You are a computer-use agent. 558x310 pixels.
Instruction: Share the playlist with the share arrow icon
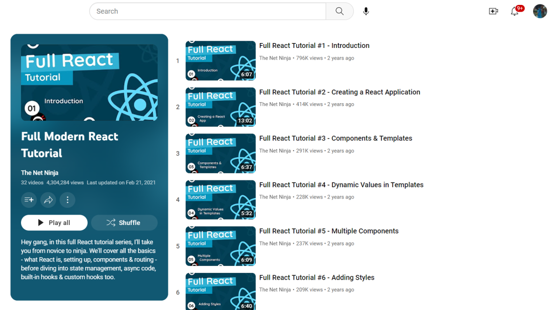coord(48,199)
